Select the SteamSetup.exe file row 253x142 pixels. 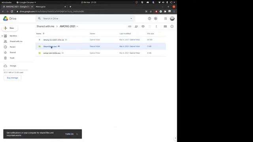pos(100,47)
